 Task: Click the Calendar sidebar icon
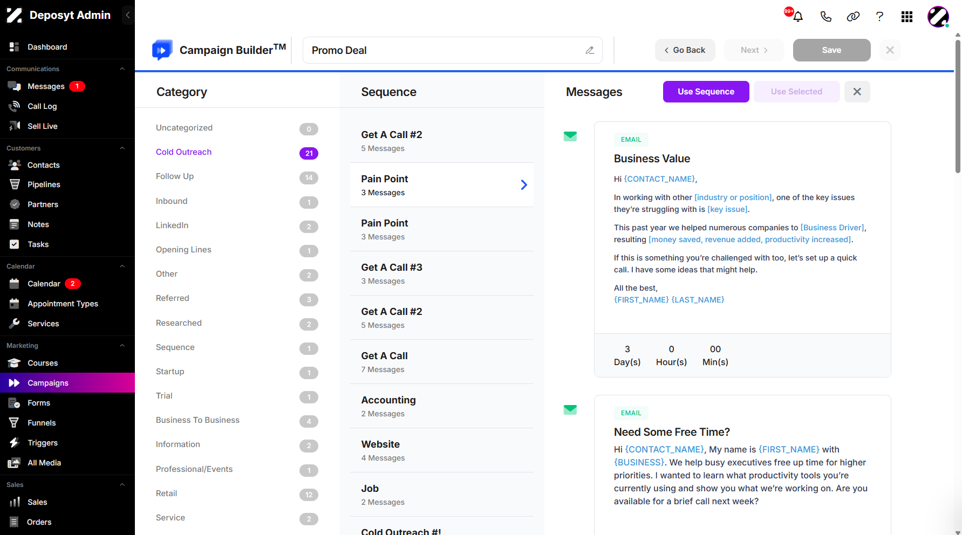point(15,284)
